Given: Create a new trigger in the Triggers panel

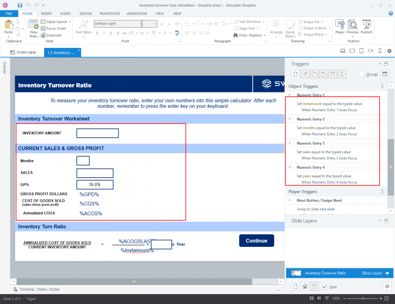Looking at the screenshot, I should [x=296, y=74].
